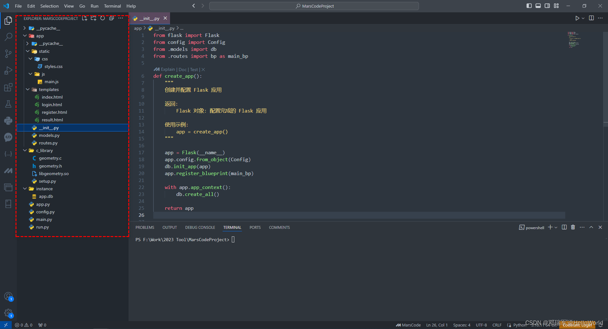This screenshot has width=608, height=329.
Task: Open the Run and Debug view
Action: (9, 70)
